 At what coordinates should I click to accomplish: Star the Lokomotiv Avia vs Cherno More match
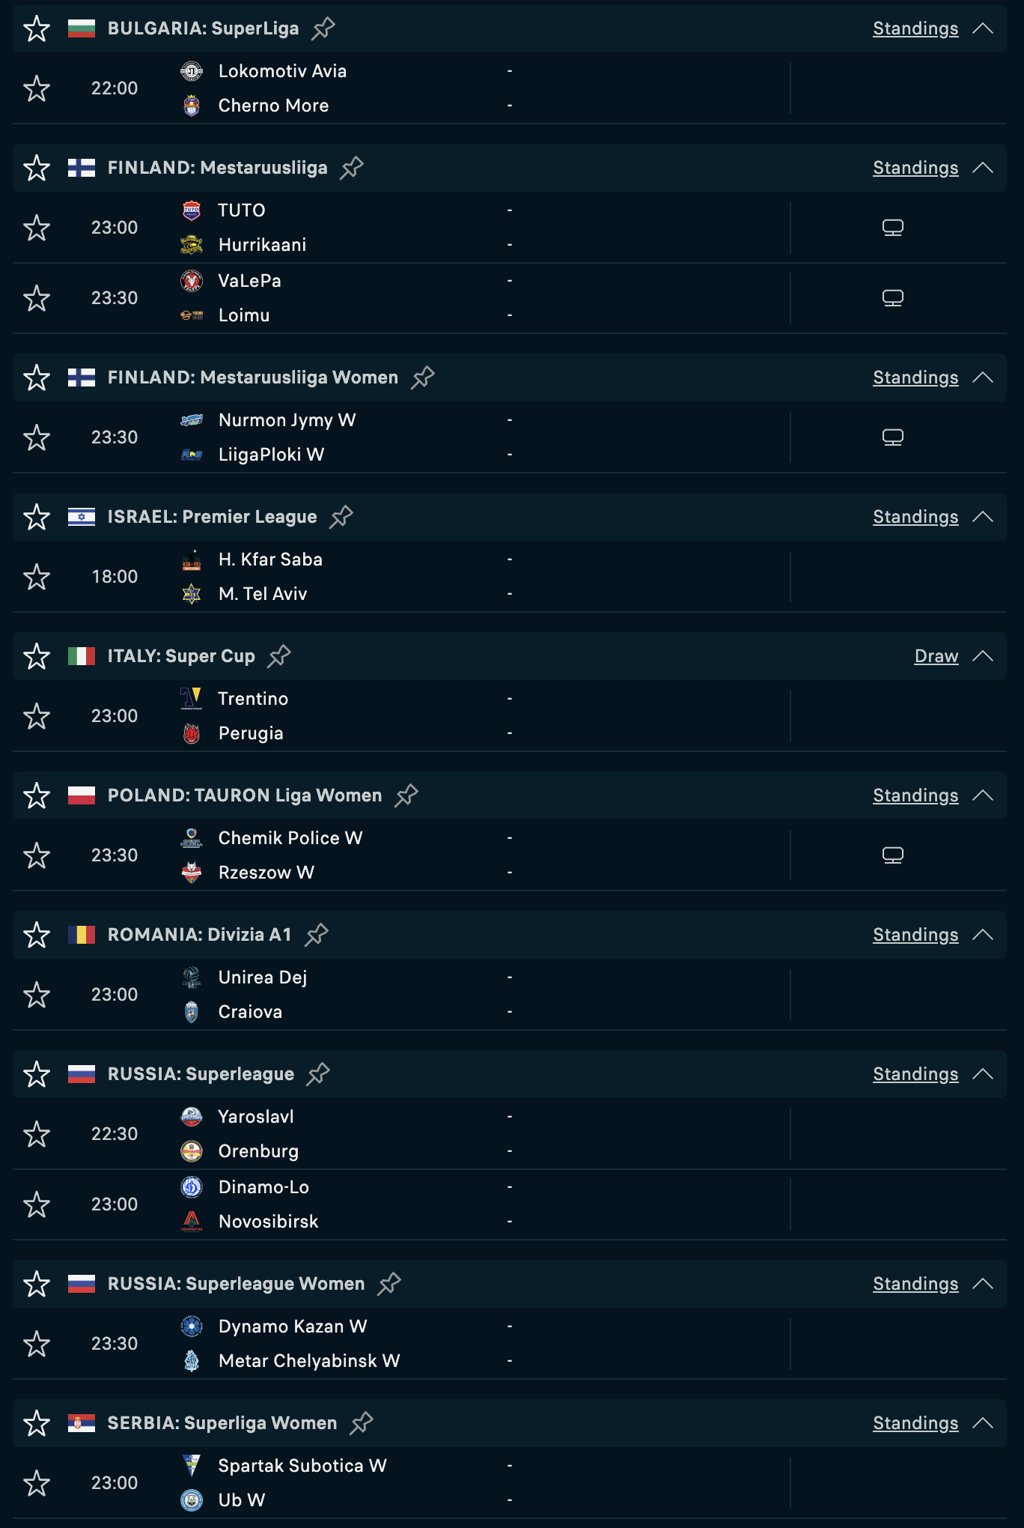pyautogui.click(x=37, y=88)
